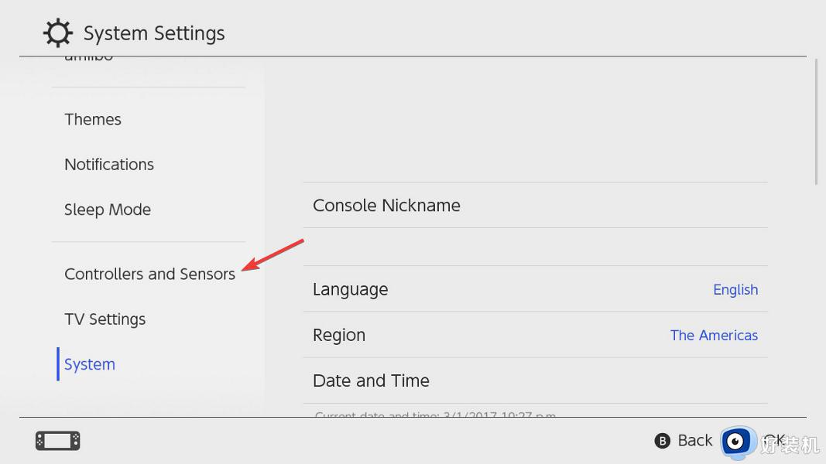
Task: Click the handheld console icon at bottom left
Action: [x=58, y=441]
